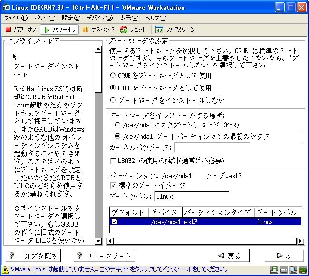The width and height of the screenshot is (309, 276).
Task: Click the Hide Help (ヘルプを隠す) button
Action: [33, 256]
